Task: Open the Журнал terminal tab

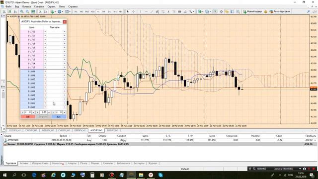Action: coord(153,163)
